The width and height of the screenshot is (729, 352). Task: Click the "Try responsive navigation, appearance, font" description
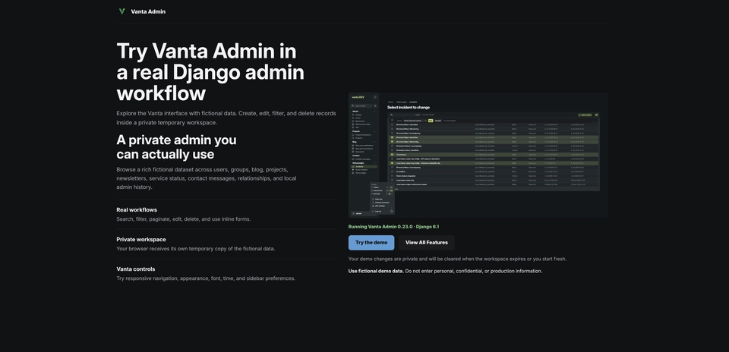coord(206,278)
